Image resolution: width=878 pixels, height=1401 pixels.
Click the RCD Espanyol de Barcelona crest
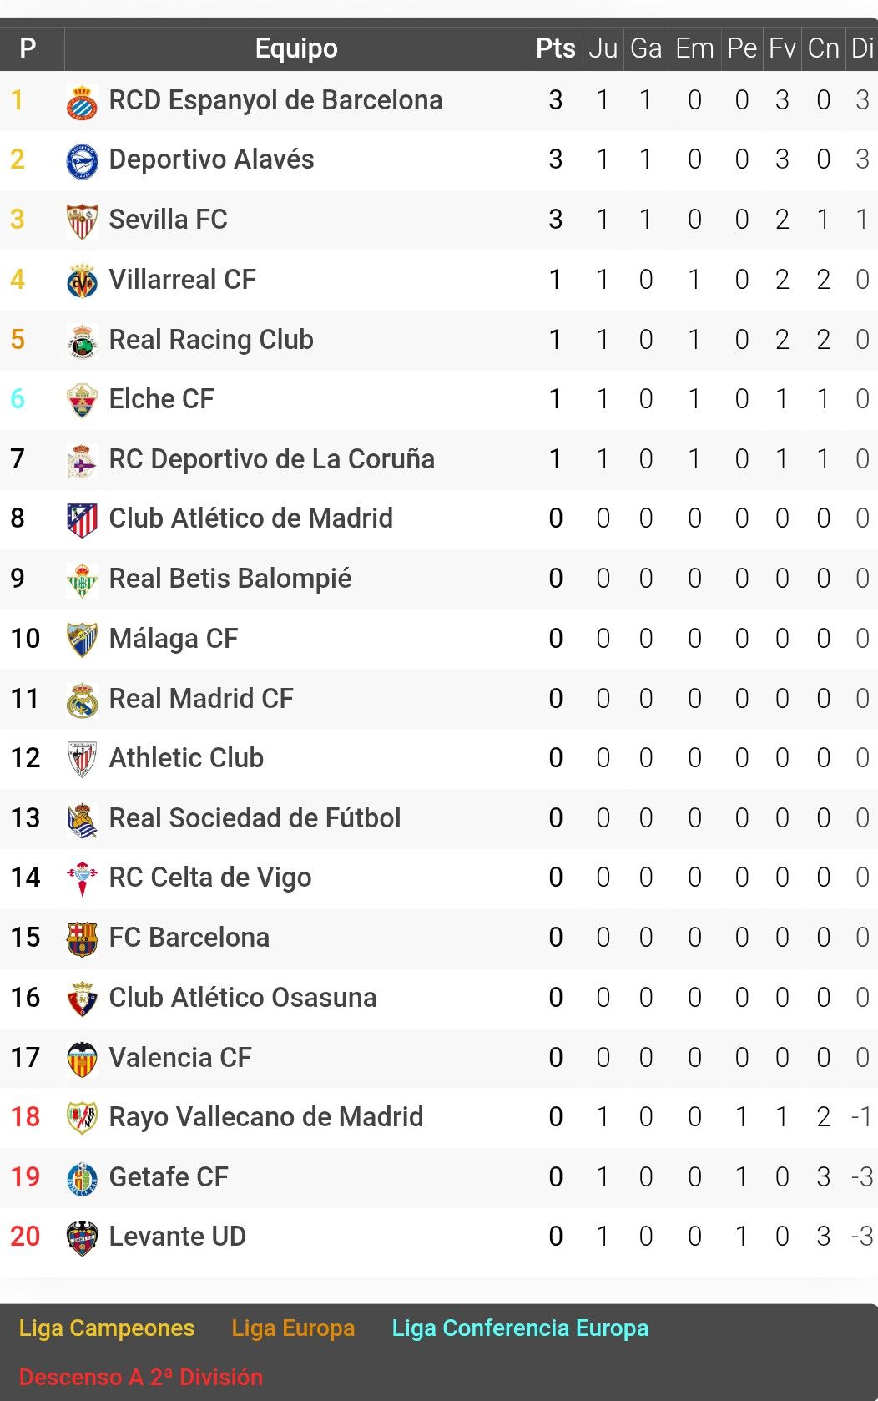pyautogui.click(x=82, y=102)
